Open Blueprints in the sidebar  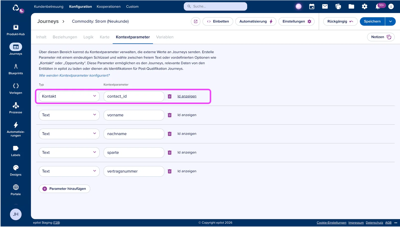pos(15,69)
